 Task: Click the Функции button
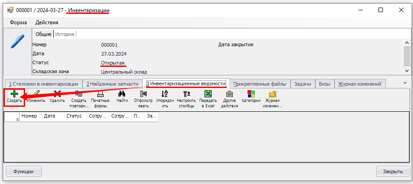coord(23,171)
